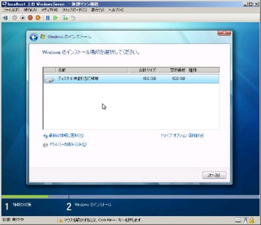Shut down the VM with the red icon

[x=30, y=18]
